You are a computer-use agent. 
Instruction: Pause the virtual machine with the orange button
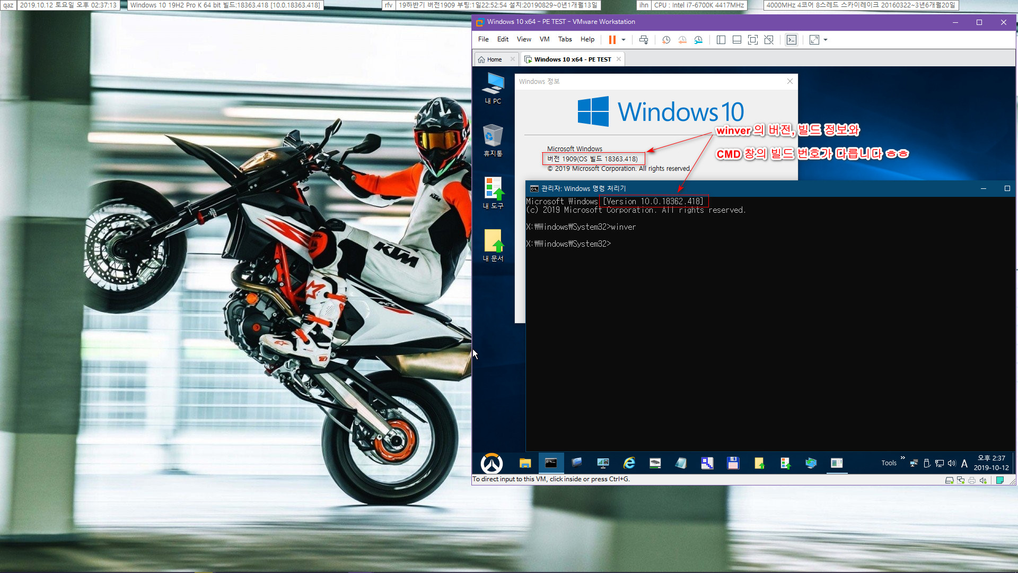(612, 40)
